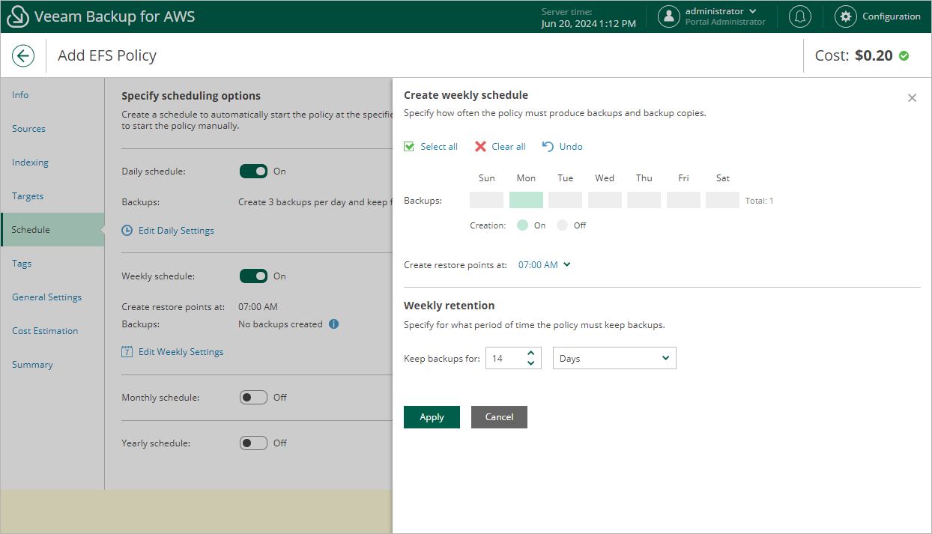Open the 07:00 AM time dropdown
932x534 pixels.
point(545,264)
